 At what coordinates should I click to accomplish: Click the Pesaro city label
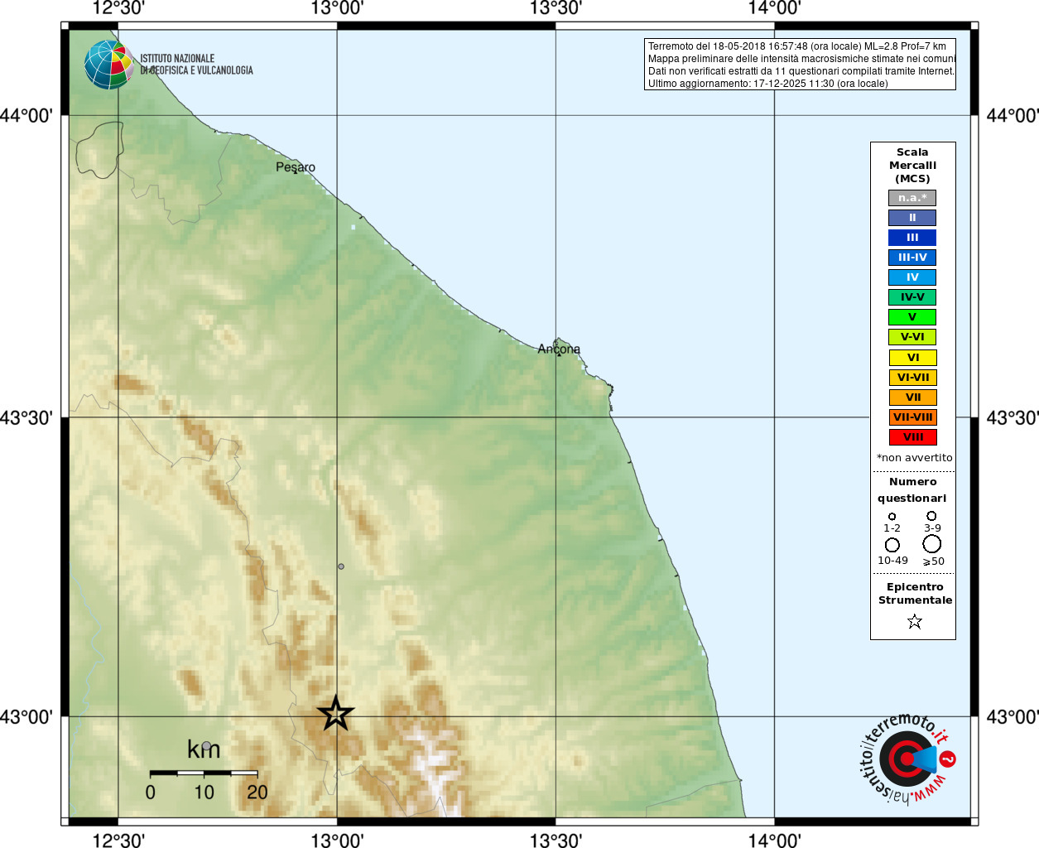pyautogui.click(x=296, y=167)
